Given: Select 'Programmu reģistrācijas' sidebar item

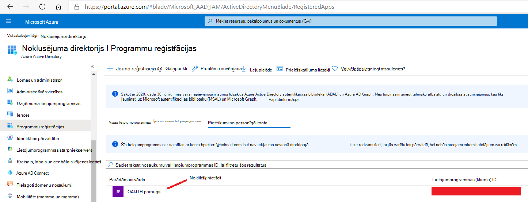Looking at the screenshot, I should 40,127.
